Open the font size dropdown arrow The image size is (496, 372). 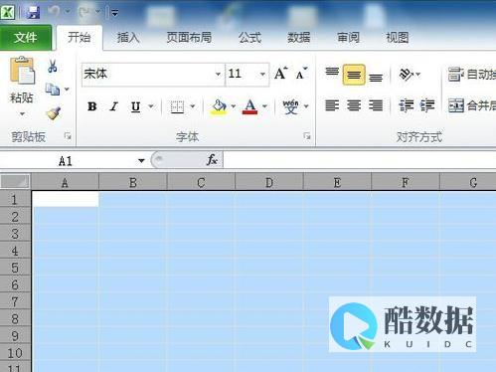(x=262, y=75)
